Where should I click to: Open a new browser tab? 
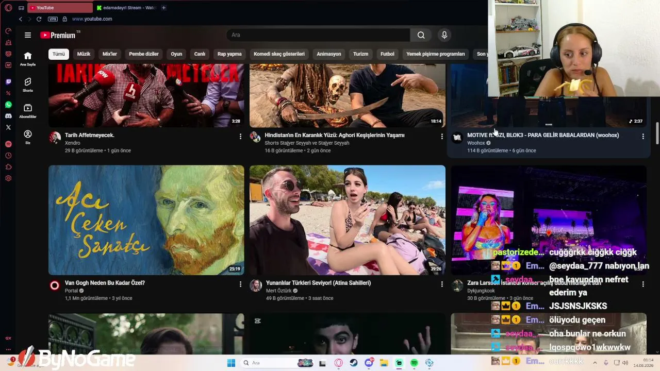[163, 8]
